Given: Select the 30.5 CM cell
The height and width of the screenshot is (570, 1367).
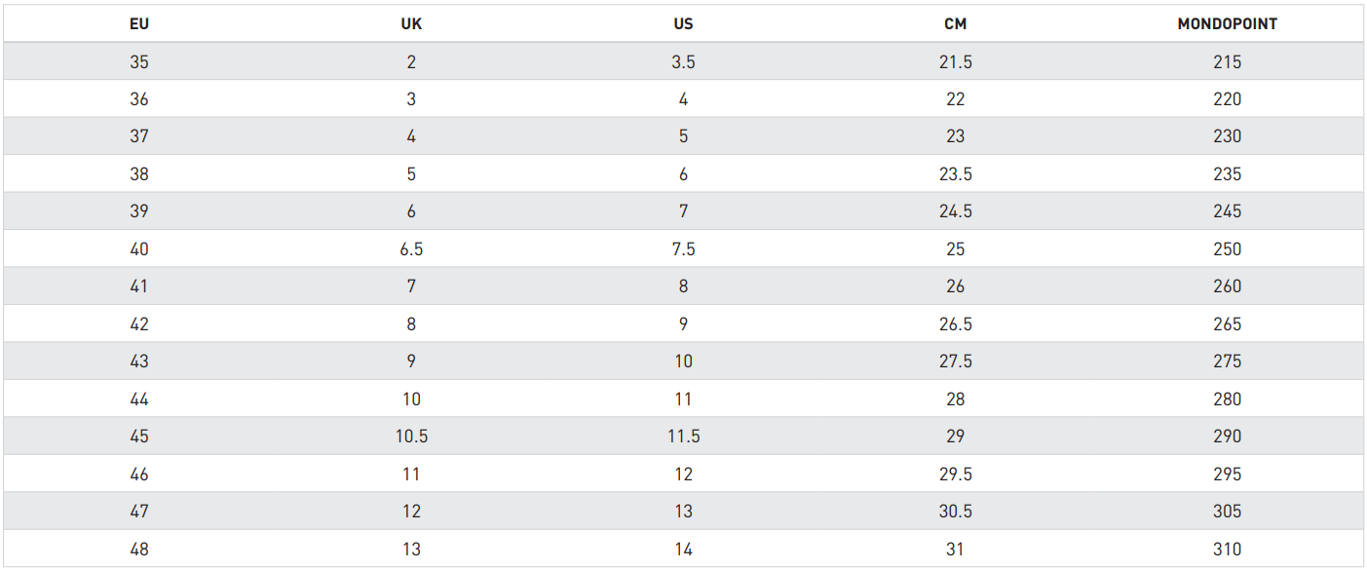Looking at the screenshot, I should (956, 512).
